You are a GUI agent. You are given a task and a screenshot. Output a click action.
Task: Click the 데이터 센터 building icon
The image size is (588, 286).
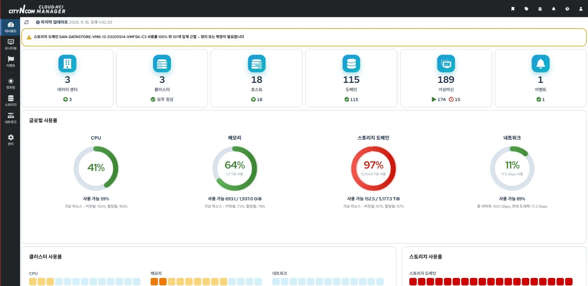[x=67, y=64]
